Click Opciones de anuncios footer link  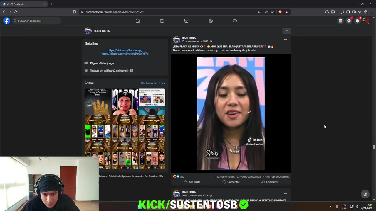tap(134, 176)
